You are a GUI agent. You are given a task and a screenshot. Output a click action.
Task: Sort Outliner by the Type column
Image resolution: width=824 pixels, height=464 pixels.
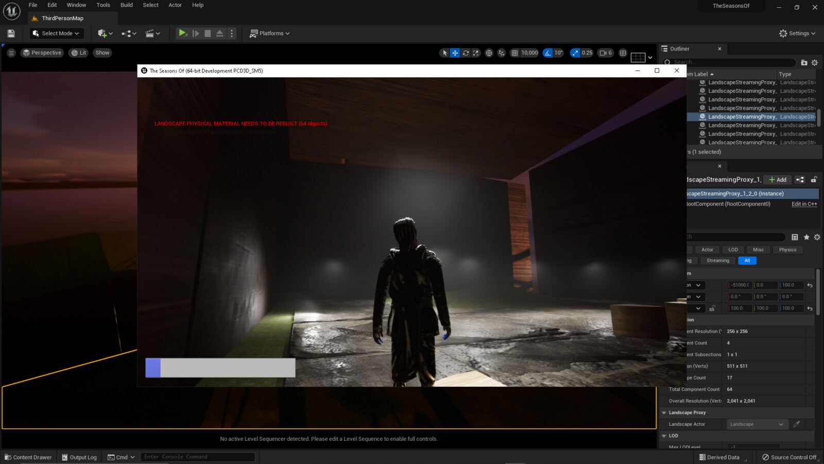tap(796, 74)
